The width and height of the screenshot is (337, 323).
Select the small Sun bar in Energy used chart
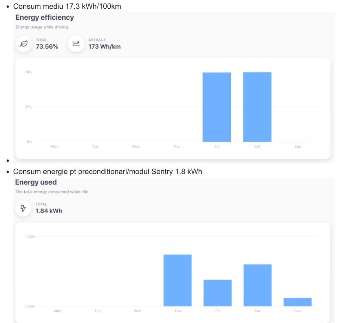pyautogui.click(x=298, y=302)
